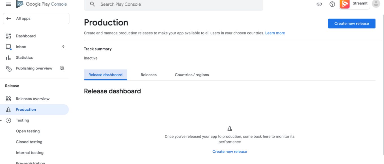Click the StreamIt app icon
Screen dimensions: 384x164
(x=344, y=4)
